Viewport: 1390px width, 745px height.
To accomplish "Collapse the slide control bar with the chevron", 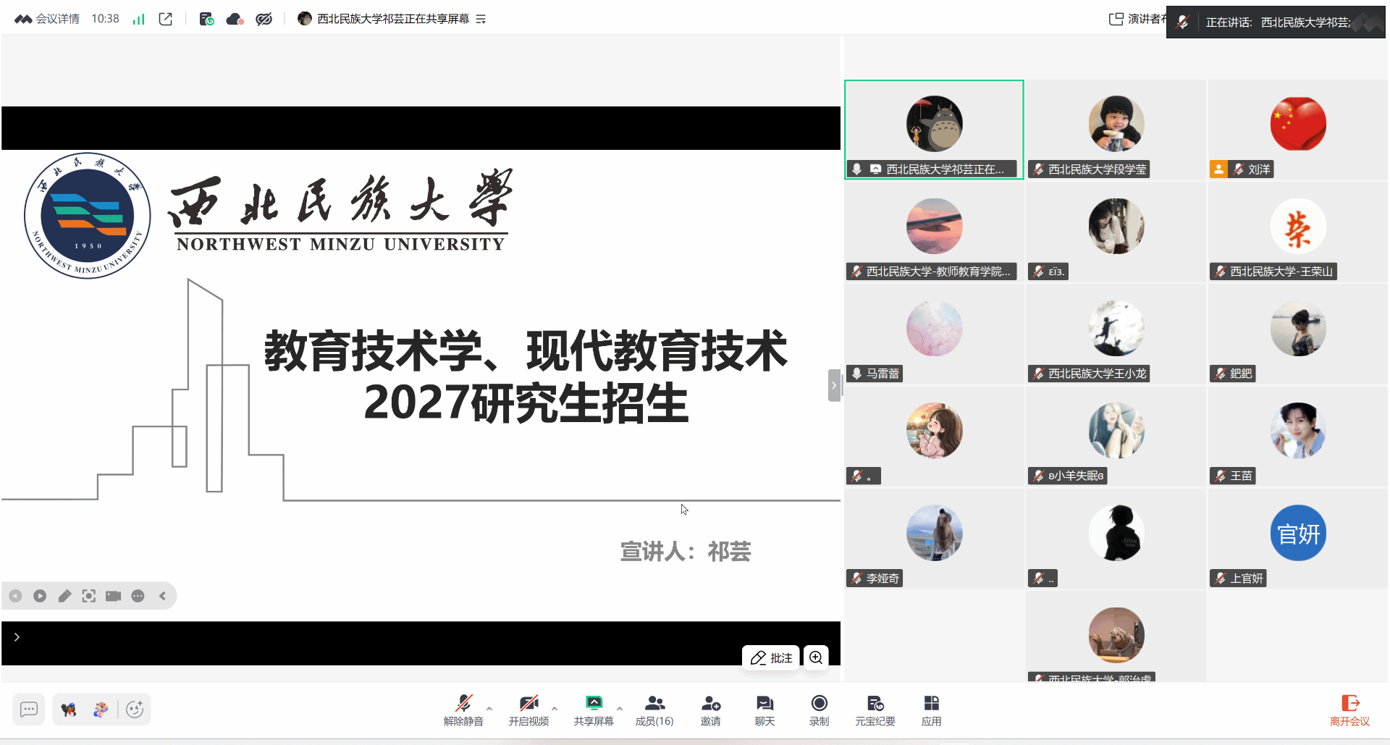I will click(163, 596).
